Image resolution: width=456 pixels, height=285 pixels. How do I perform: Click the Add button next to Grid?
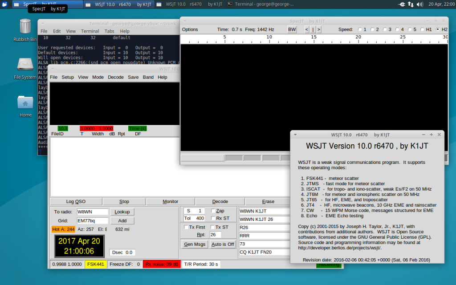[122, 221]
